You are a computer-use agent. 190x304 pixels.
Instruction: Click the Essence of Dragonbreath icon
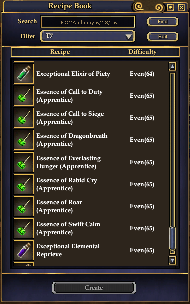pos(24,140)
